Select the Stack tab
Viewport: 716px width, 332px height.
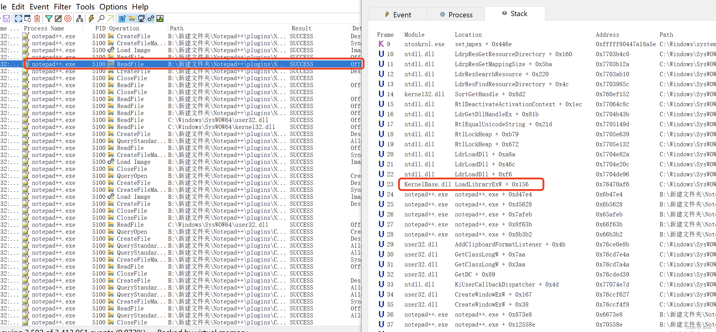pos(515,14)
